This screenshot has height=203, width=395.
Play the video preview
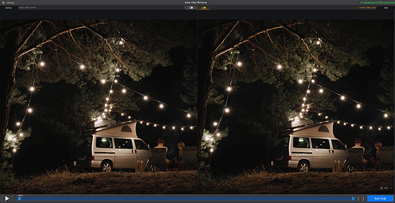[x=7, y=198]
